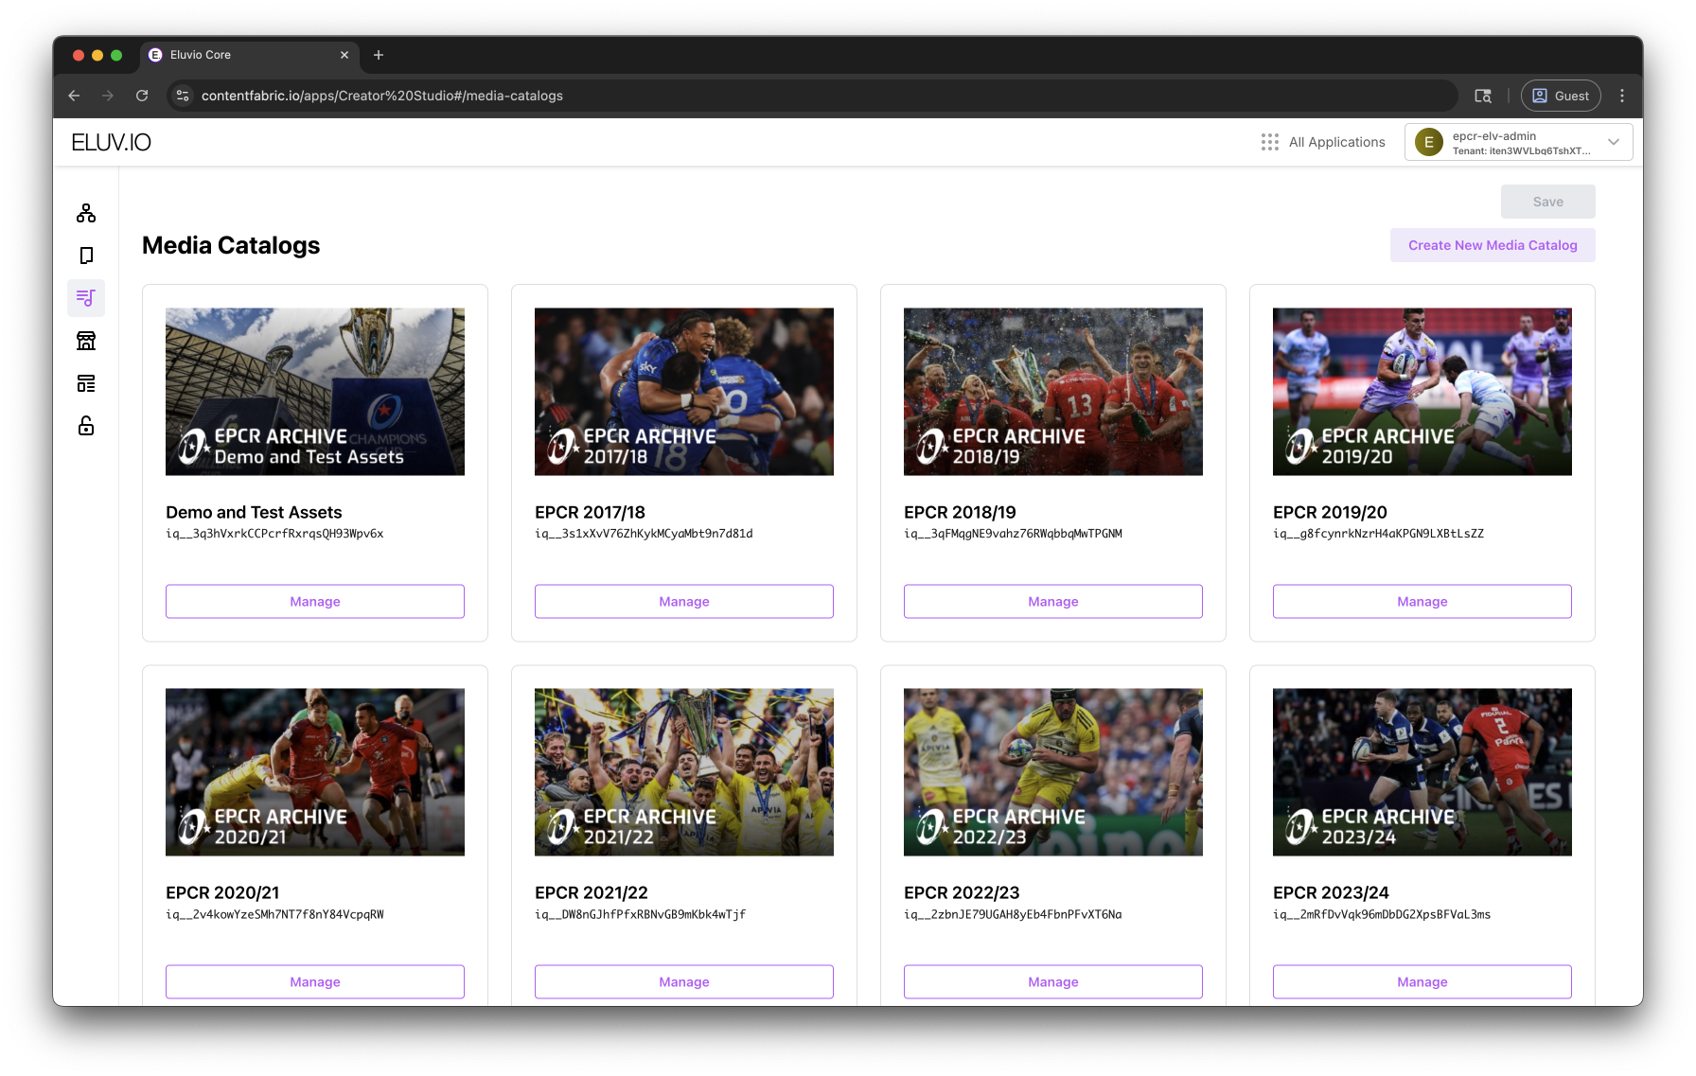Viewport: 1696px width, 1076px height.
Task: Manage the EPCR 2018/19 catalog
Action: tap(1052, 602)
